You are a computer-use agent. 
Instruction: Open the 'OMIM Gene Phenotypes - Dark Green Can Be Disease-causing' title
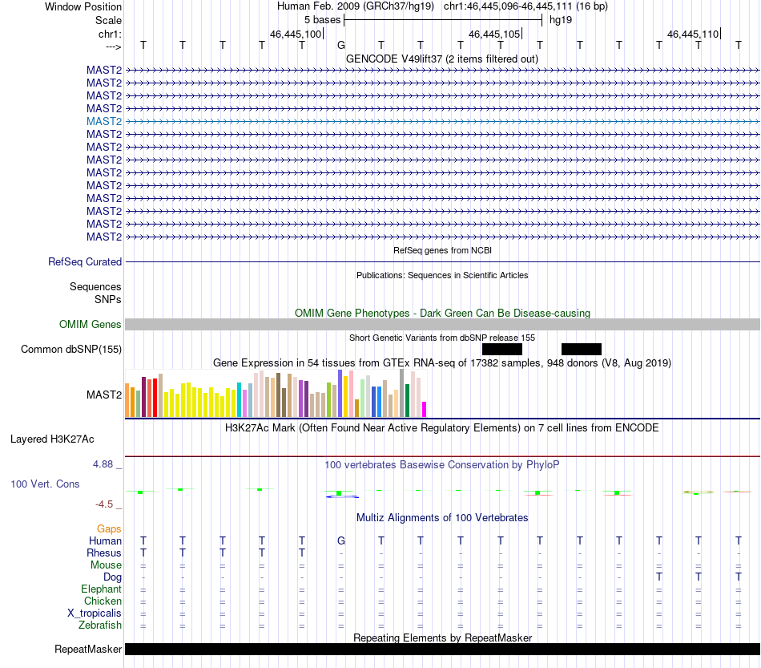click(442, 313)
